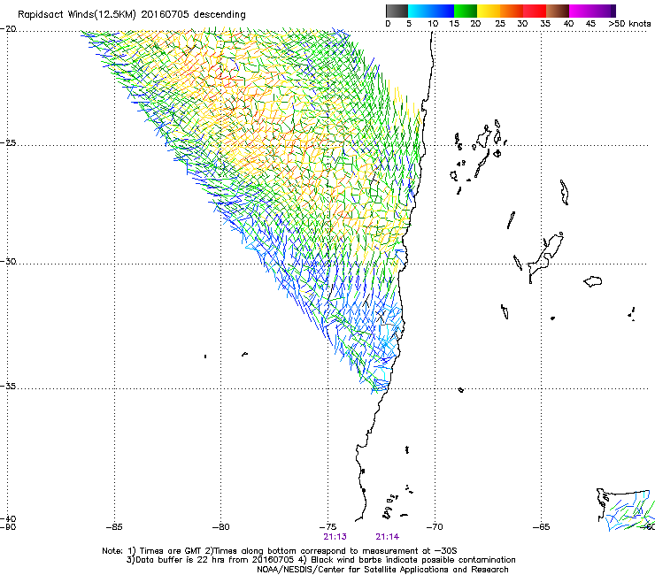Image resolution: width=655 pixels, height=575 pixels.
Task: Click the 'Data buffer is 22 hrs' note
Action: pyautogui.click(x=180, y=560)
